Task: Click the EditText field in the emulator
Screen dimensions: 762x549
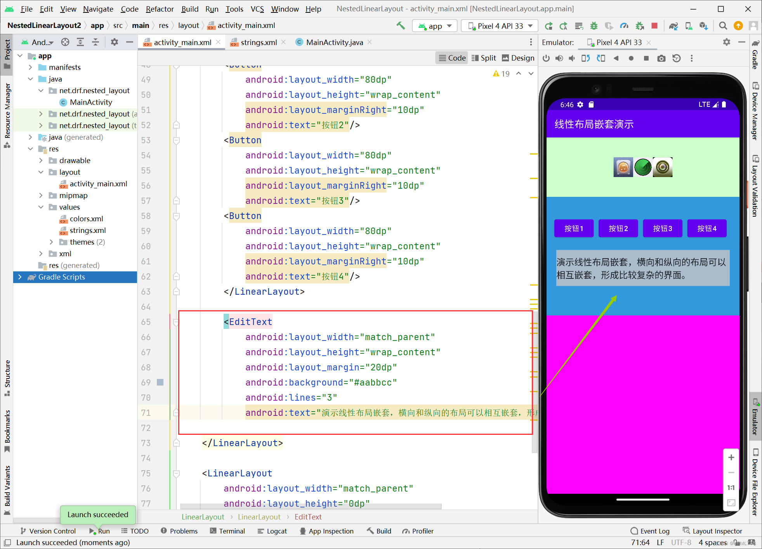Action: pos(642,268)
